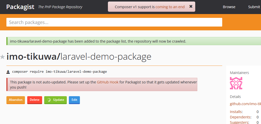The image size is (261, 124).
Task: Click the download icon beside composer require
Action: coord(8,72)
